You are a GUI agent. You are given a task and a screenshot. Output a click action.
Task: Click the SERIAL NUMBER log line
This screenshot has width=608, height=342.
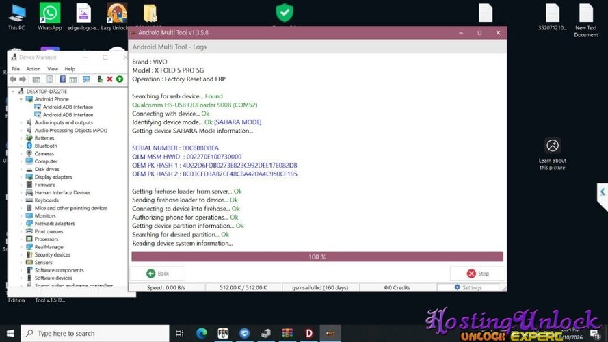(x=175, y=148)
